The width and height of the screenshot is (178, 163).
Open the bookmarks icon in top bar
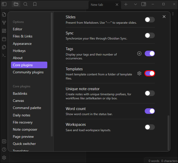pyautogui.click(x=35, y=4)
